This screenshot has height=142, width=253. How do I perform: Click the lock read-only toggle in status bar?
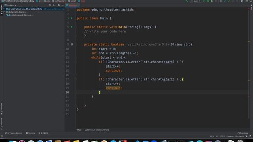[247, 136]
